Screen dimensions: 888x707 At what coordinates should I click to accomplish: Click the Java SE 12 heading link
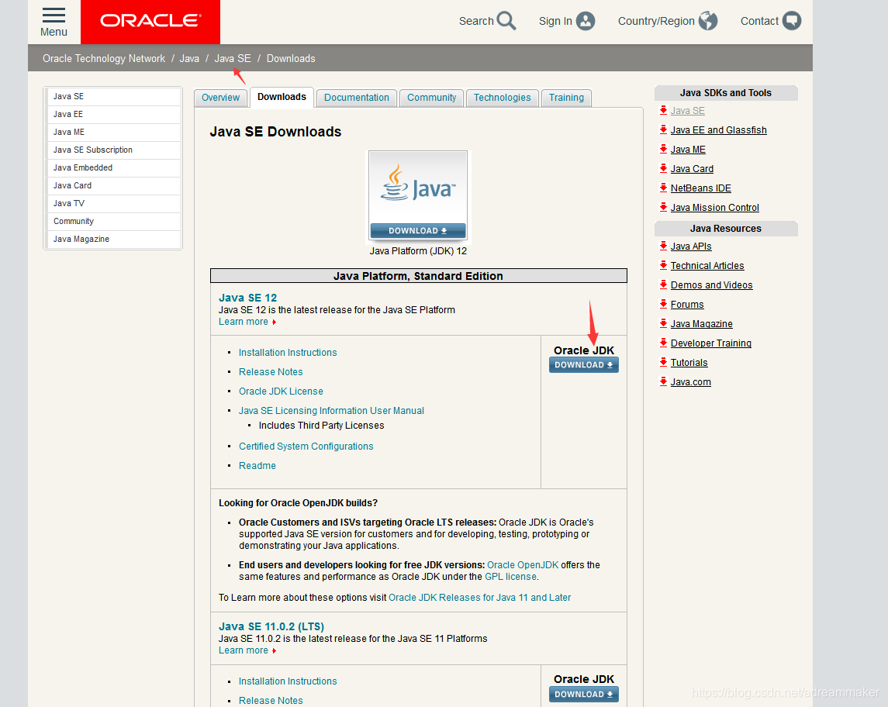[x=247, y=298]
